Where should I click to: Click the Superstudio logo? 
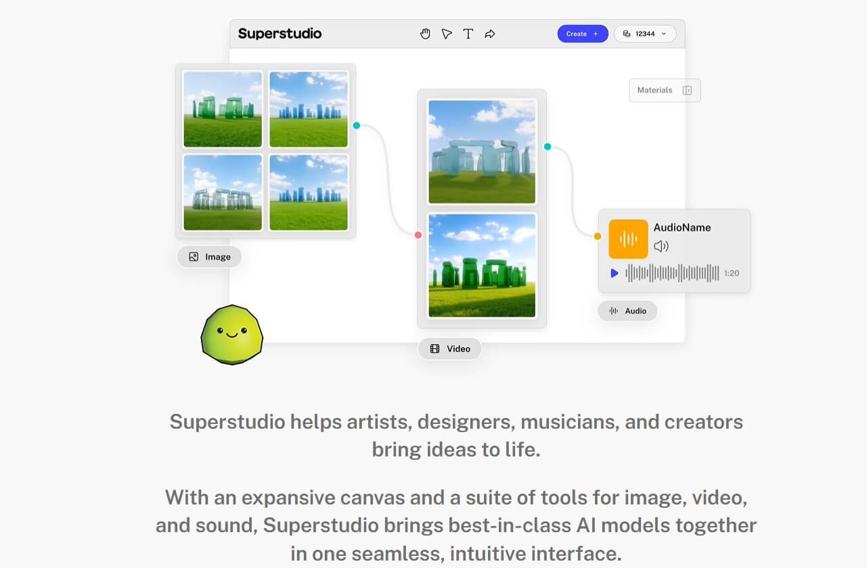279,33
